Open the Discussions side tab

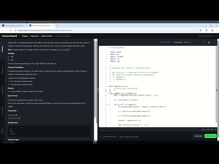(x=2, y=111)
